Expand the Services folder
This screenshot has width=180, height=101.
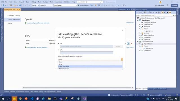pyautogui.click(x=139, y=33)
